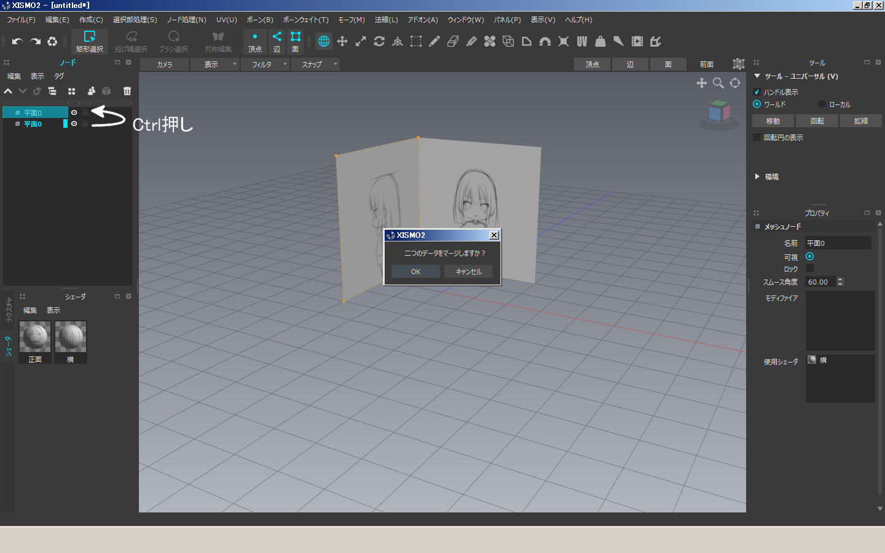The width and height of the screenshot is (885, 553).
Task: Select the rotate circular-arrows tool
Action: coord(379,41)
